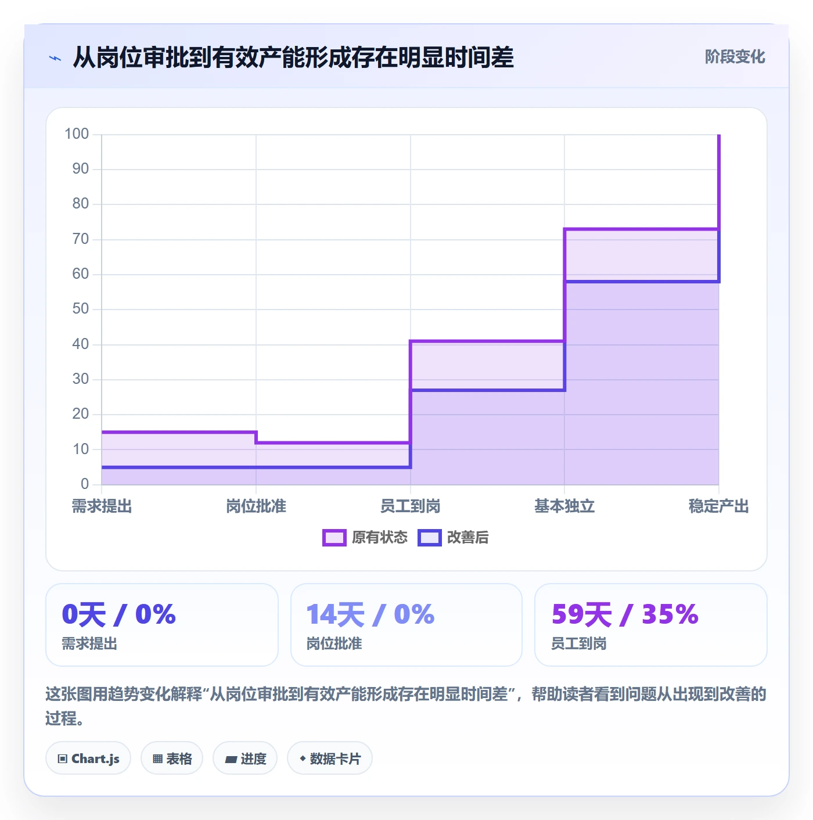Toggle the 改善后 legend entry

coord(454,538)
